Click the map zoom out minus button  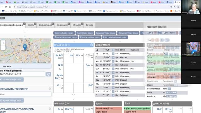[x=3, y=48]
